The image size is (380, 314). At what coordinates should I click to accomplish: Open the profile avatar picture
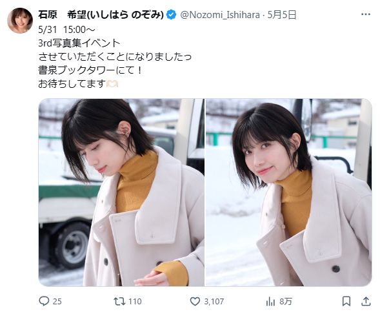(x=20, y=21)
